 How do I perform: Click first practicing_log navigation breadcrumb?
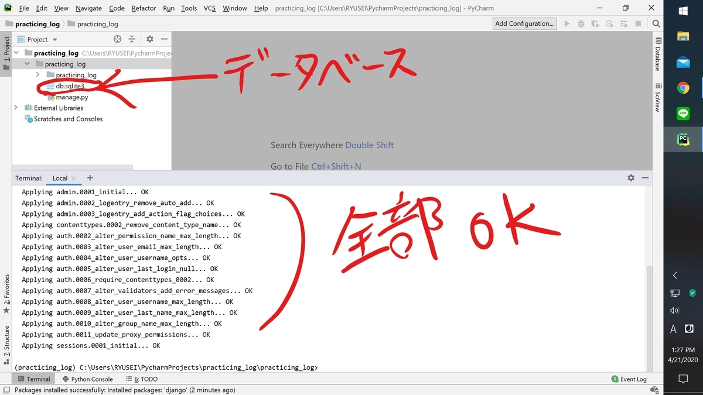[32, 24]
